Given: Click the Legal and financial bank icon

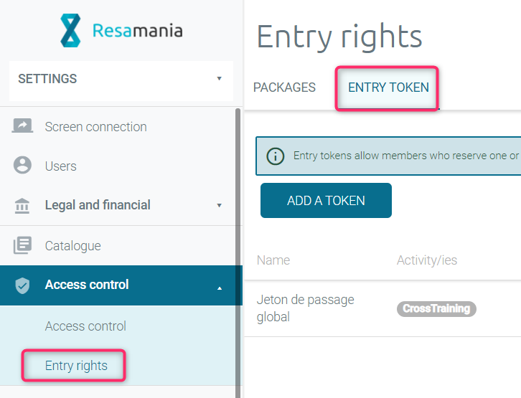Looking at the screenshot, I should (x=23, y=206).
